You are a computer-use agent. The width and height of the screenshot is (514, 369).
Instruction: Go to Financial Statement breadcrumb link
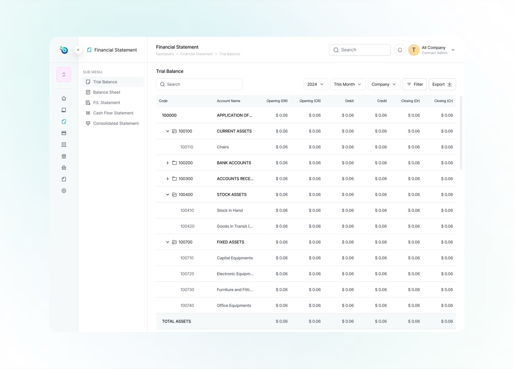point(197,54)
